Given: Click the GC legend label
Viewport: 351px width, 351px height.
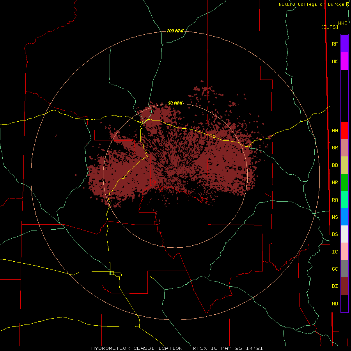Looking at the screenshot, I should coord(335,269).
